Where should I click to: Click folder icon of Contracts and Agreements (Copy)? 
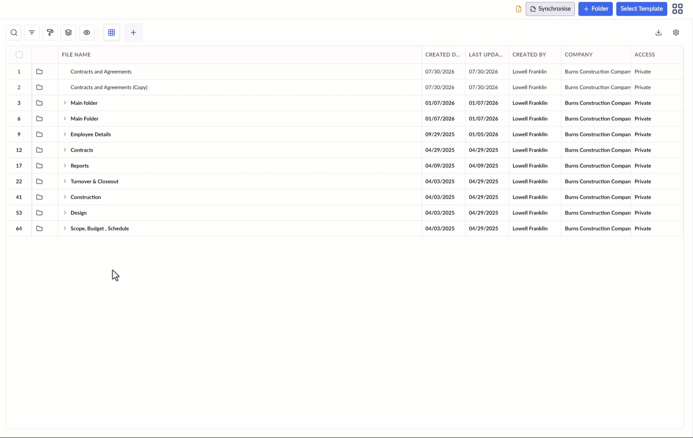click(39, 87)
